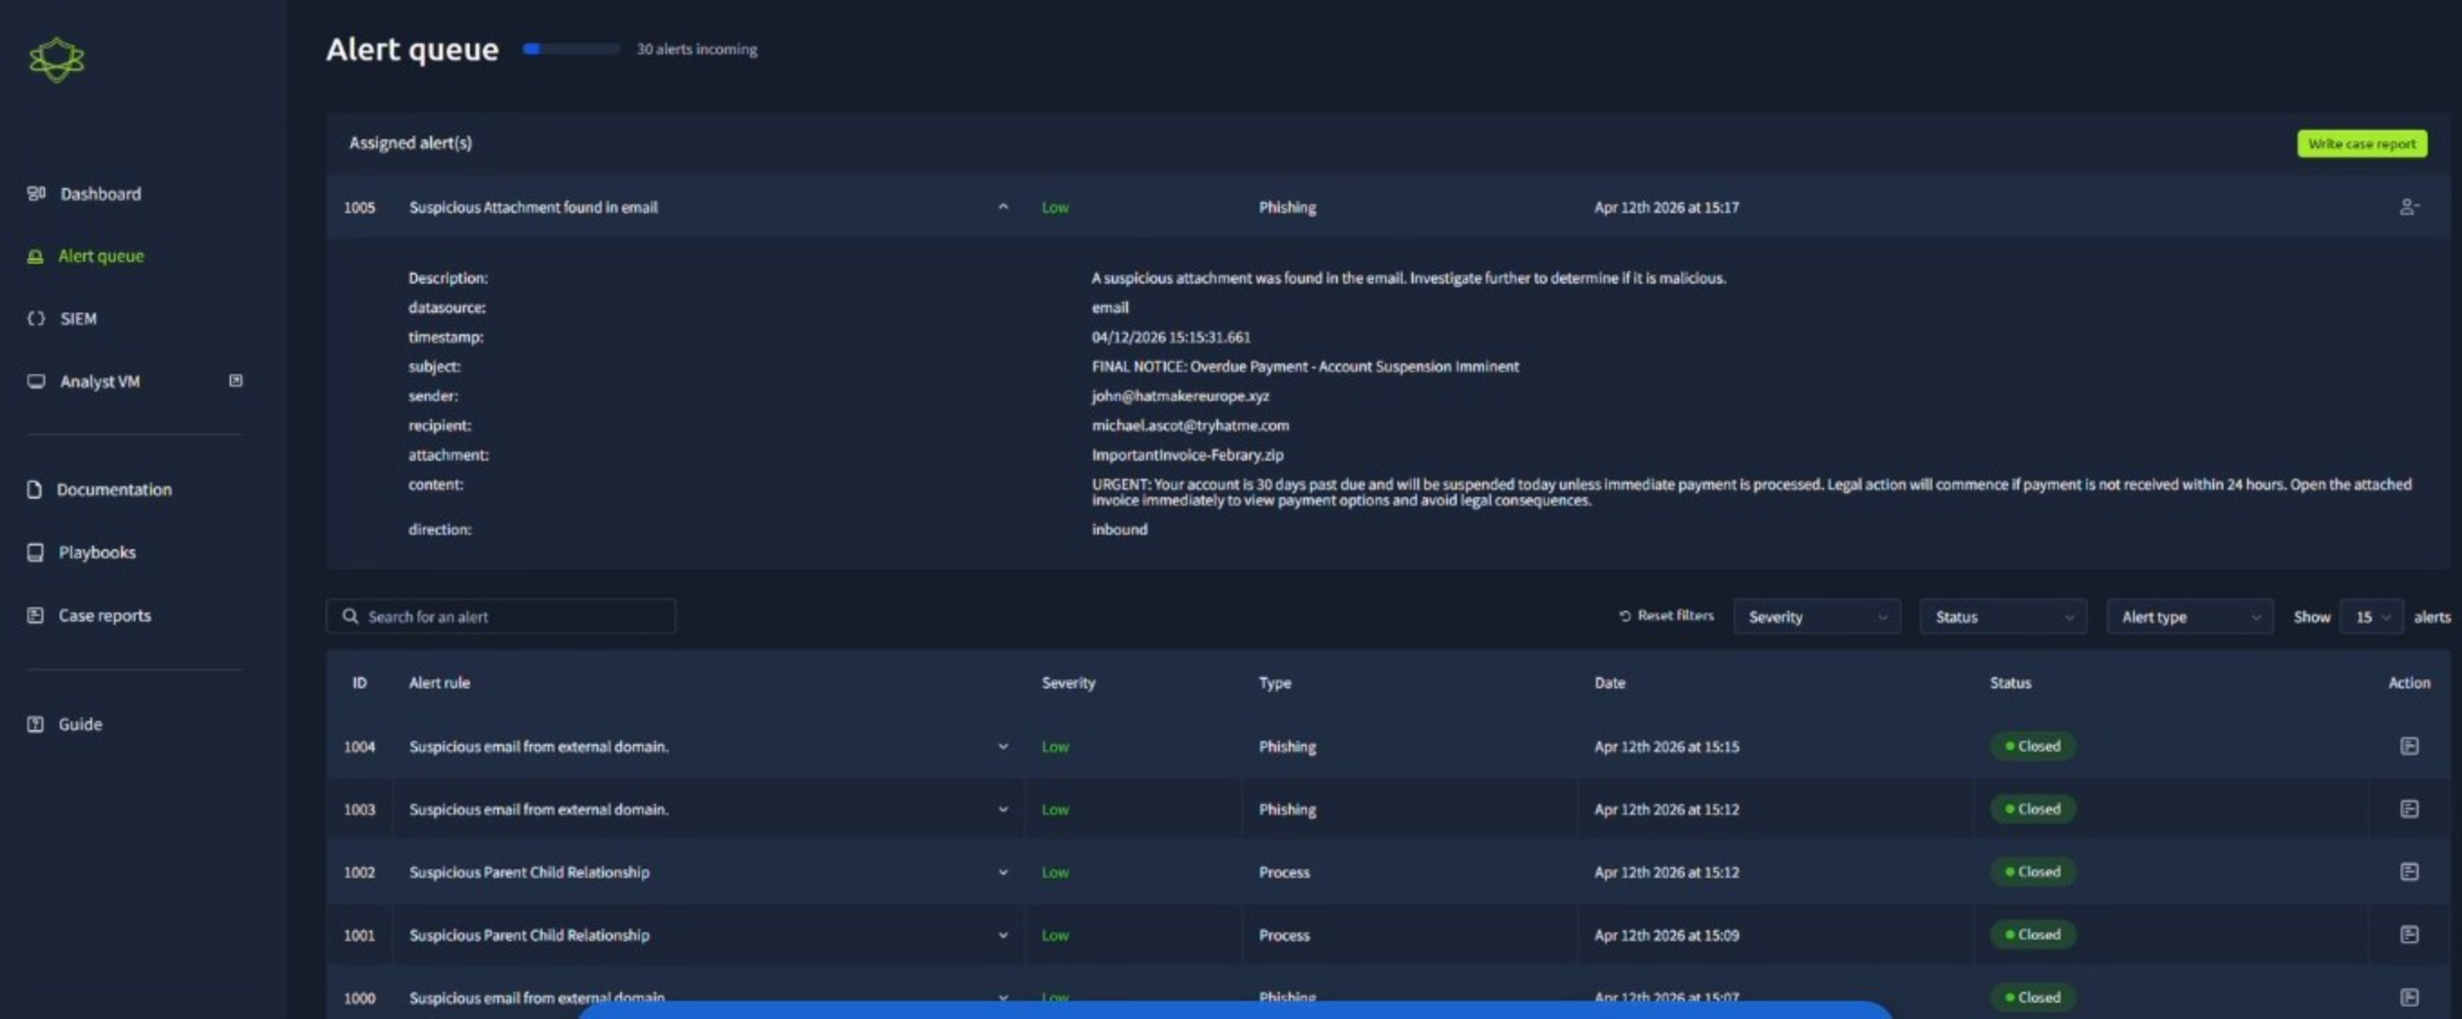Open the Alert type dropdown
Screen dimensions: 2462x1019
point(2189,617)
